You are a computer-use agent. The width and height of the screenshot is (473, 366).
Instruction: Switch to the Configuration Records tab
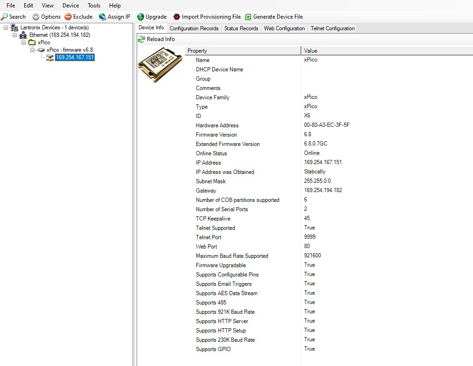(194, 28)
